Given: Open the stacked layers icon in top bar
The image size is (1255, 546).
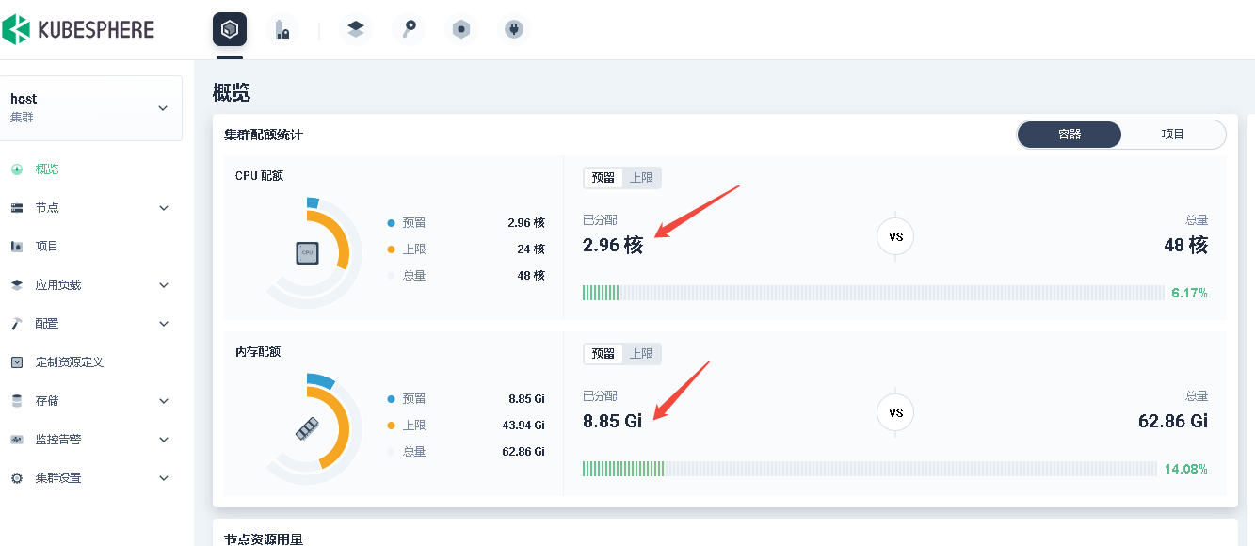Looking at the screenshot, I should coord(355,30).
